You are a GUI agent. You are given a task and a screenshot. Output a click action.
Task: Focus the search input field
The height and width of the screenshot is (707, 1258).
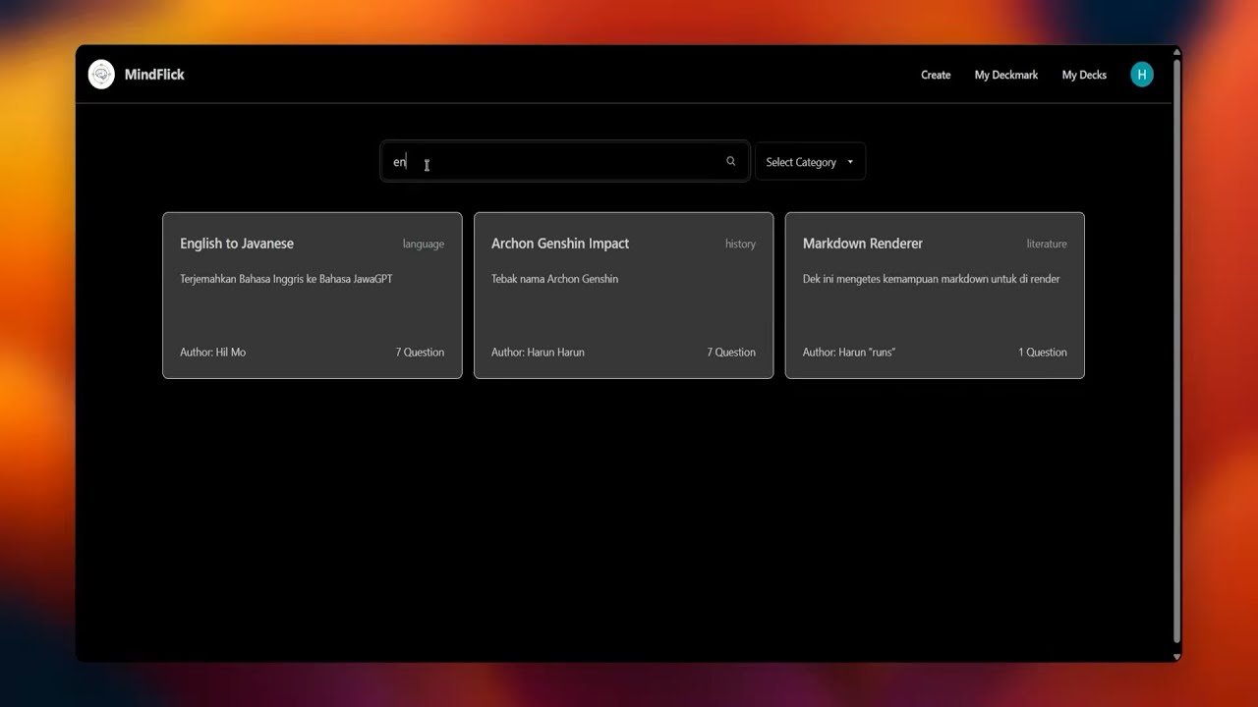pos(564,162)
